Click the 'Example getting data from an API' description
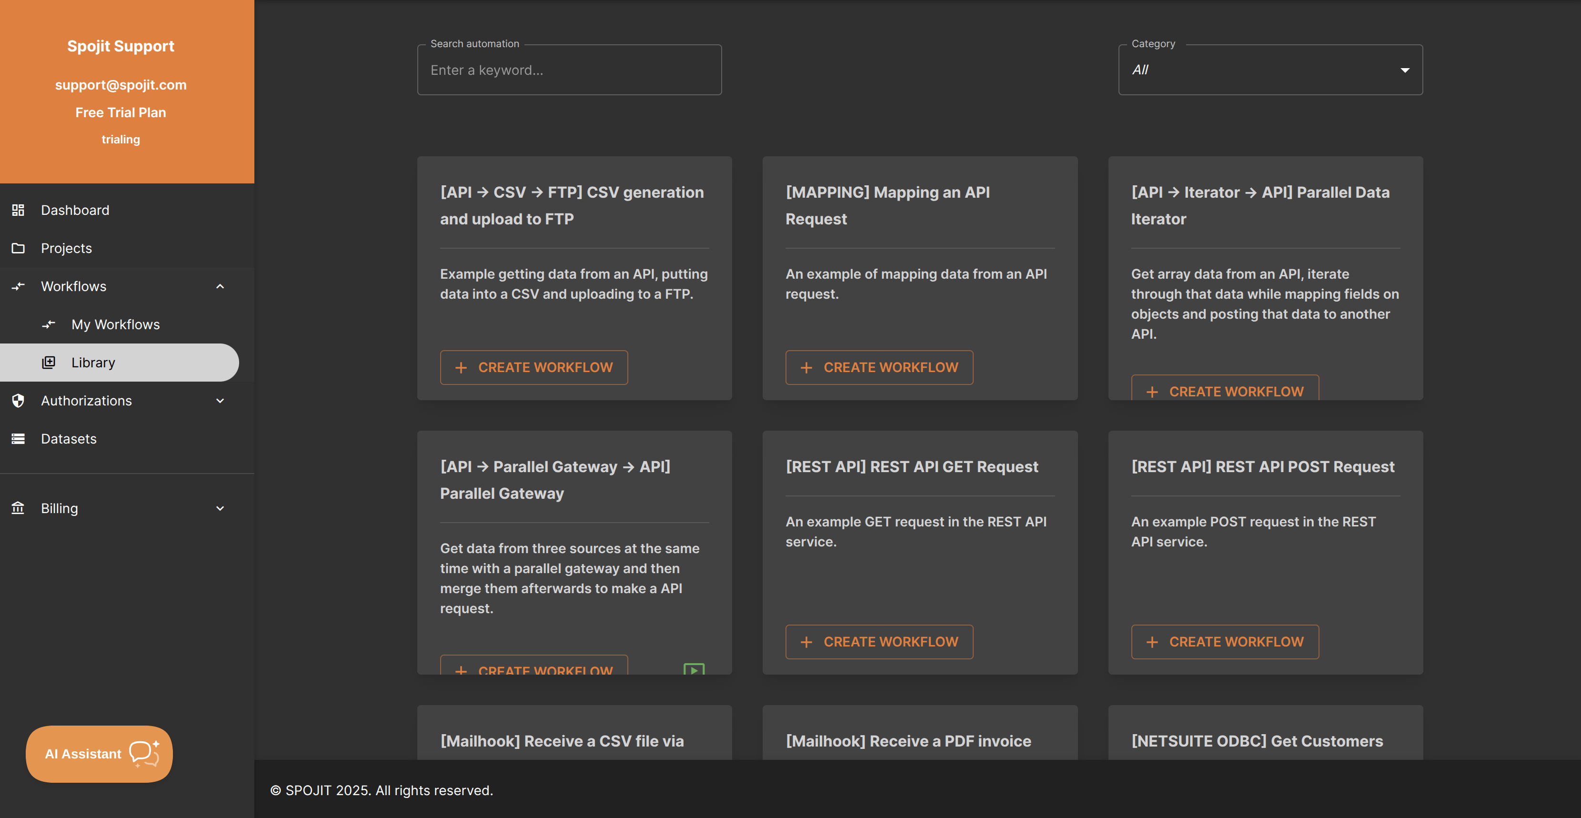 click(x=574, y=283)
